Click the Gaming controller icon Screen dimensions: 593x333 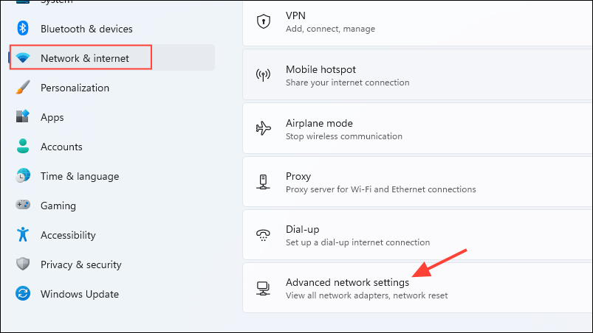click(x=23, y=205)
